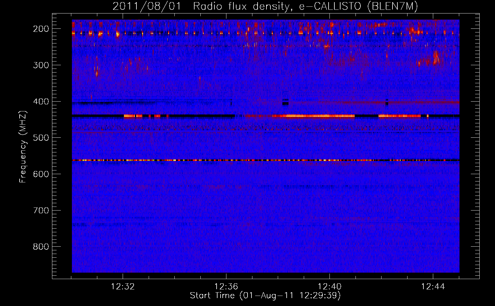This screenshot has width=495, height=306.
Task: Click the 200 frequency tick label
Action: 41,29
